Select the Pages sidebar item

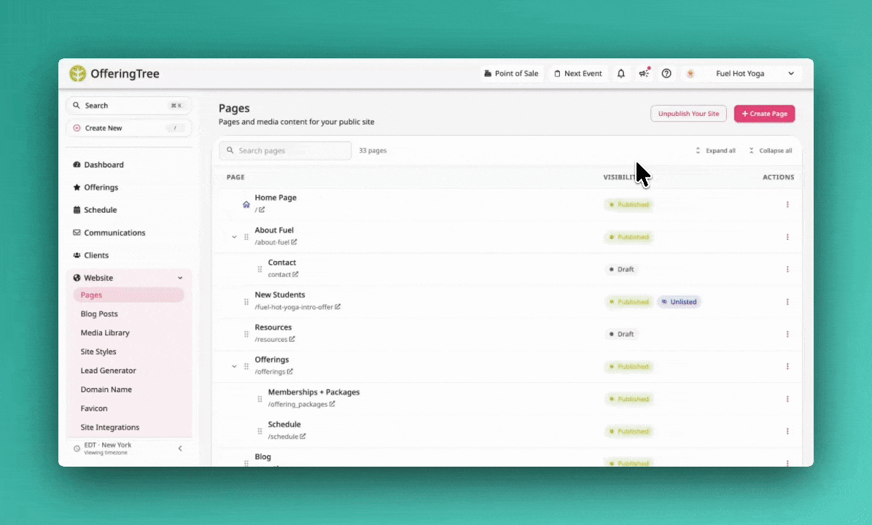point(128,295)
